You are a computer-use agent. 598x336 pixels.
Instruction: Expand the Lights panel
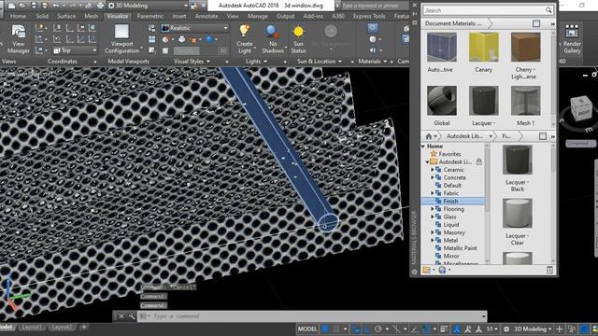(x=256, y=62)
